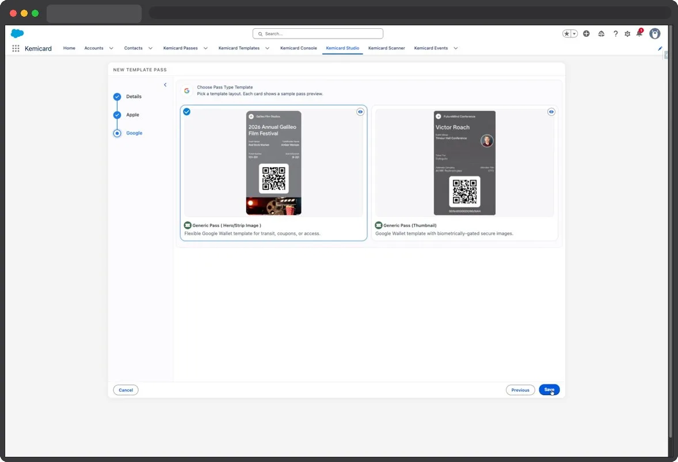Open the App Launcher grid icon
The width and height of the screenshot is (678, 462).
click(x=16, y=48)
